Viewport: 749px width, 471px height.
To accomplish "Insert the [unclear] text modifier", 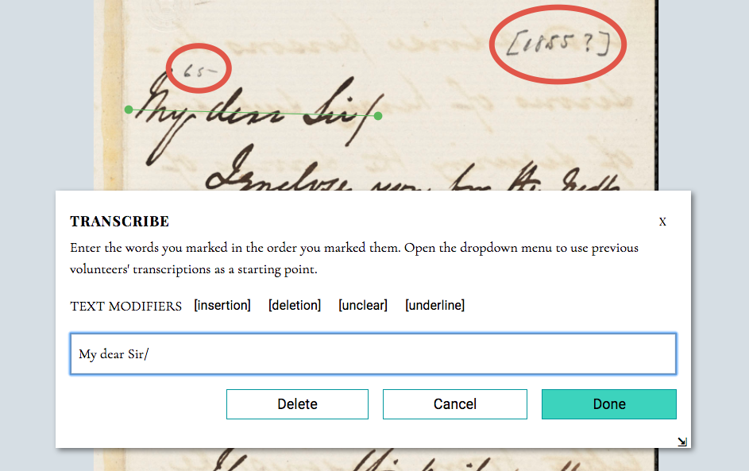I will click(363, 305).
